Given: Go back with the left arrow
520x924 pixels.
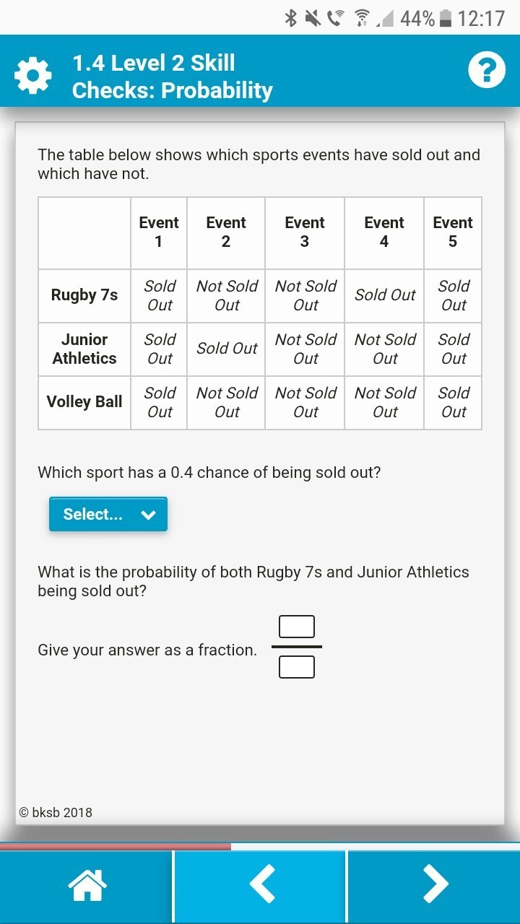Looking at the screenshot, I should pos(261,884).
